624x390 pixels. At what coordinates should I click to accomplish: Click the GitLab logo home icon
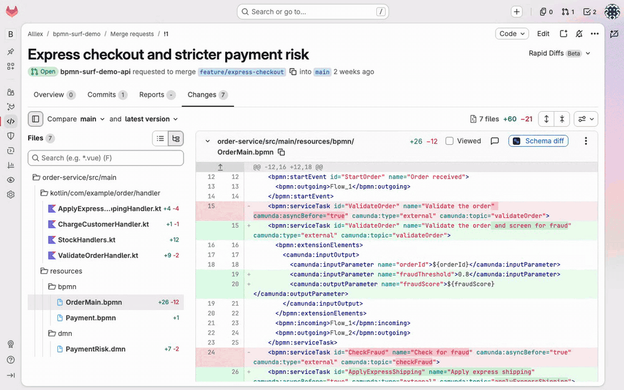(x=12, y=11)
